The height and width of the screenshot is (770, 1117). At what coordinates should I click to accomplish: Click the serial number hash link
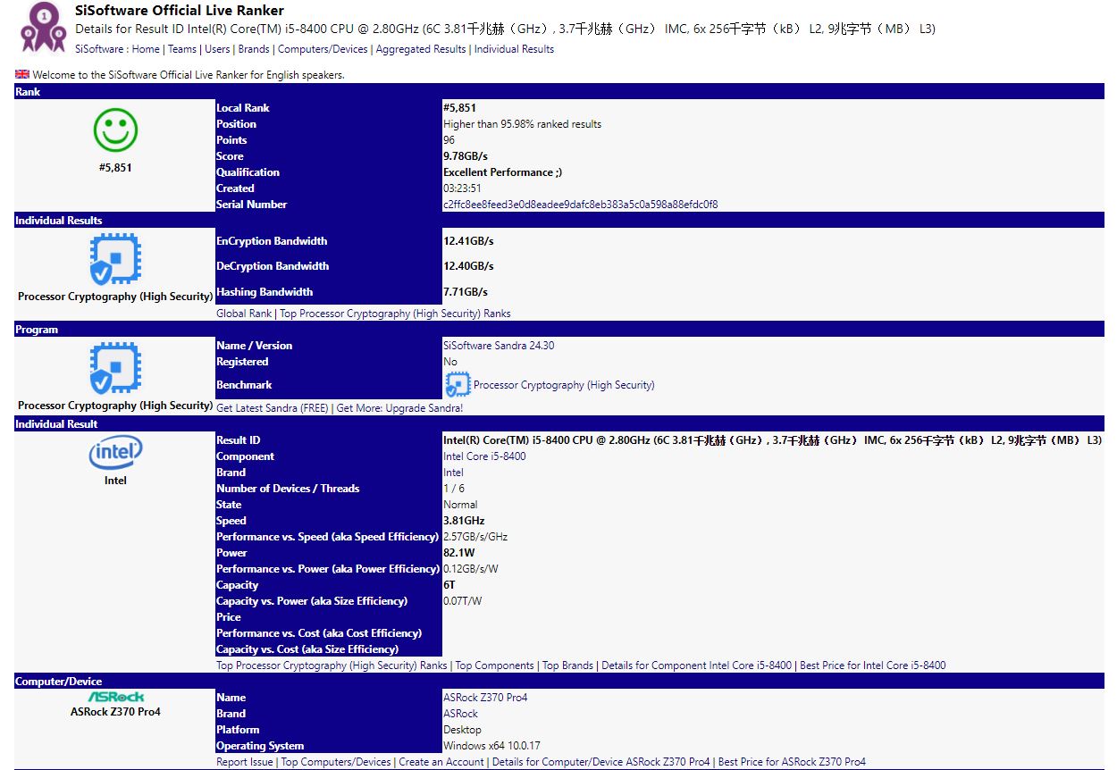click(580, 205)
